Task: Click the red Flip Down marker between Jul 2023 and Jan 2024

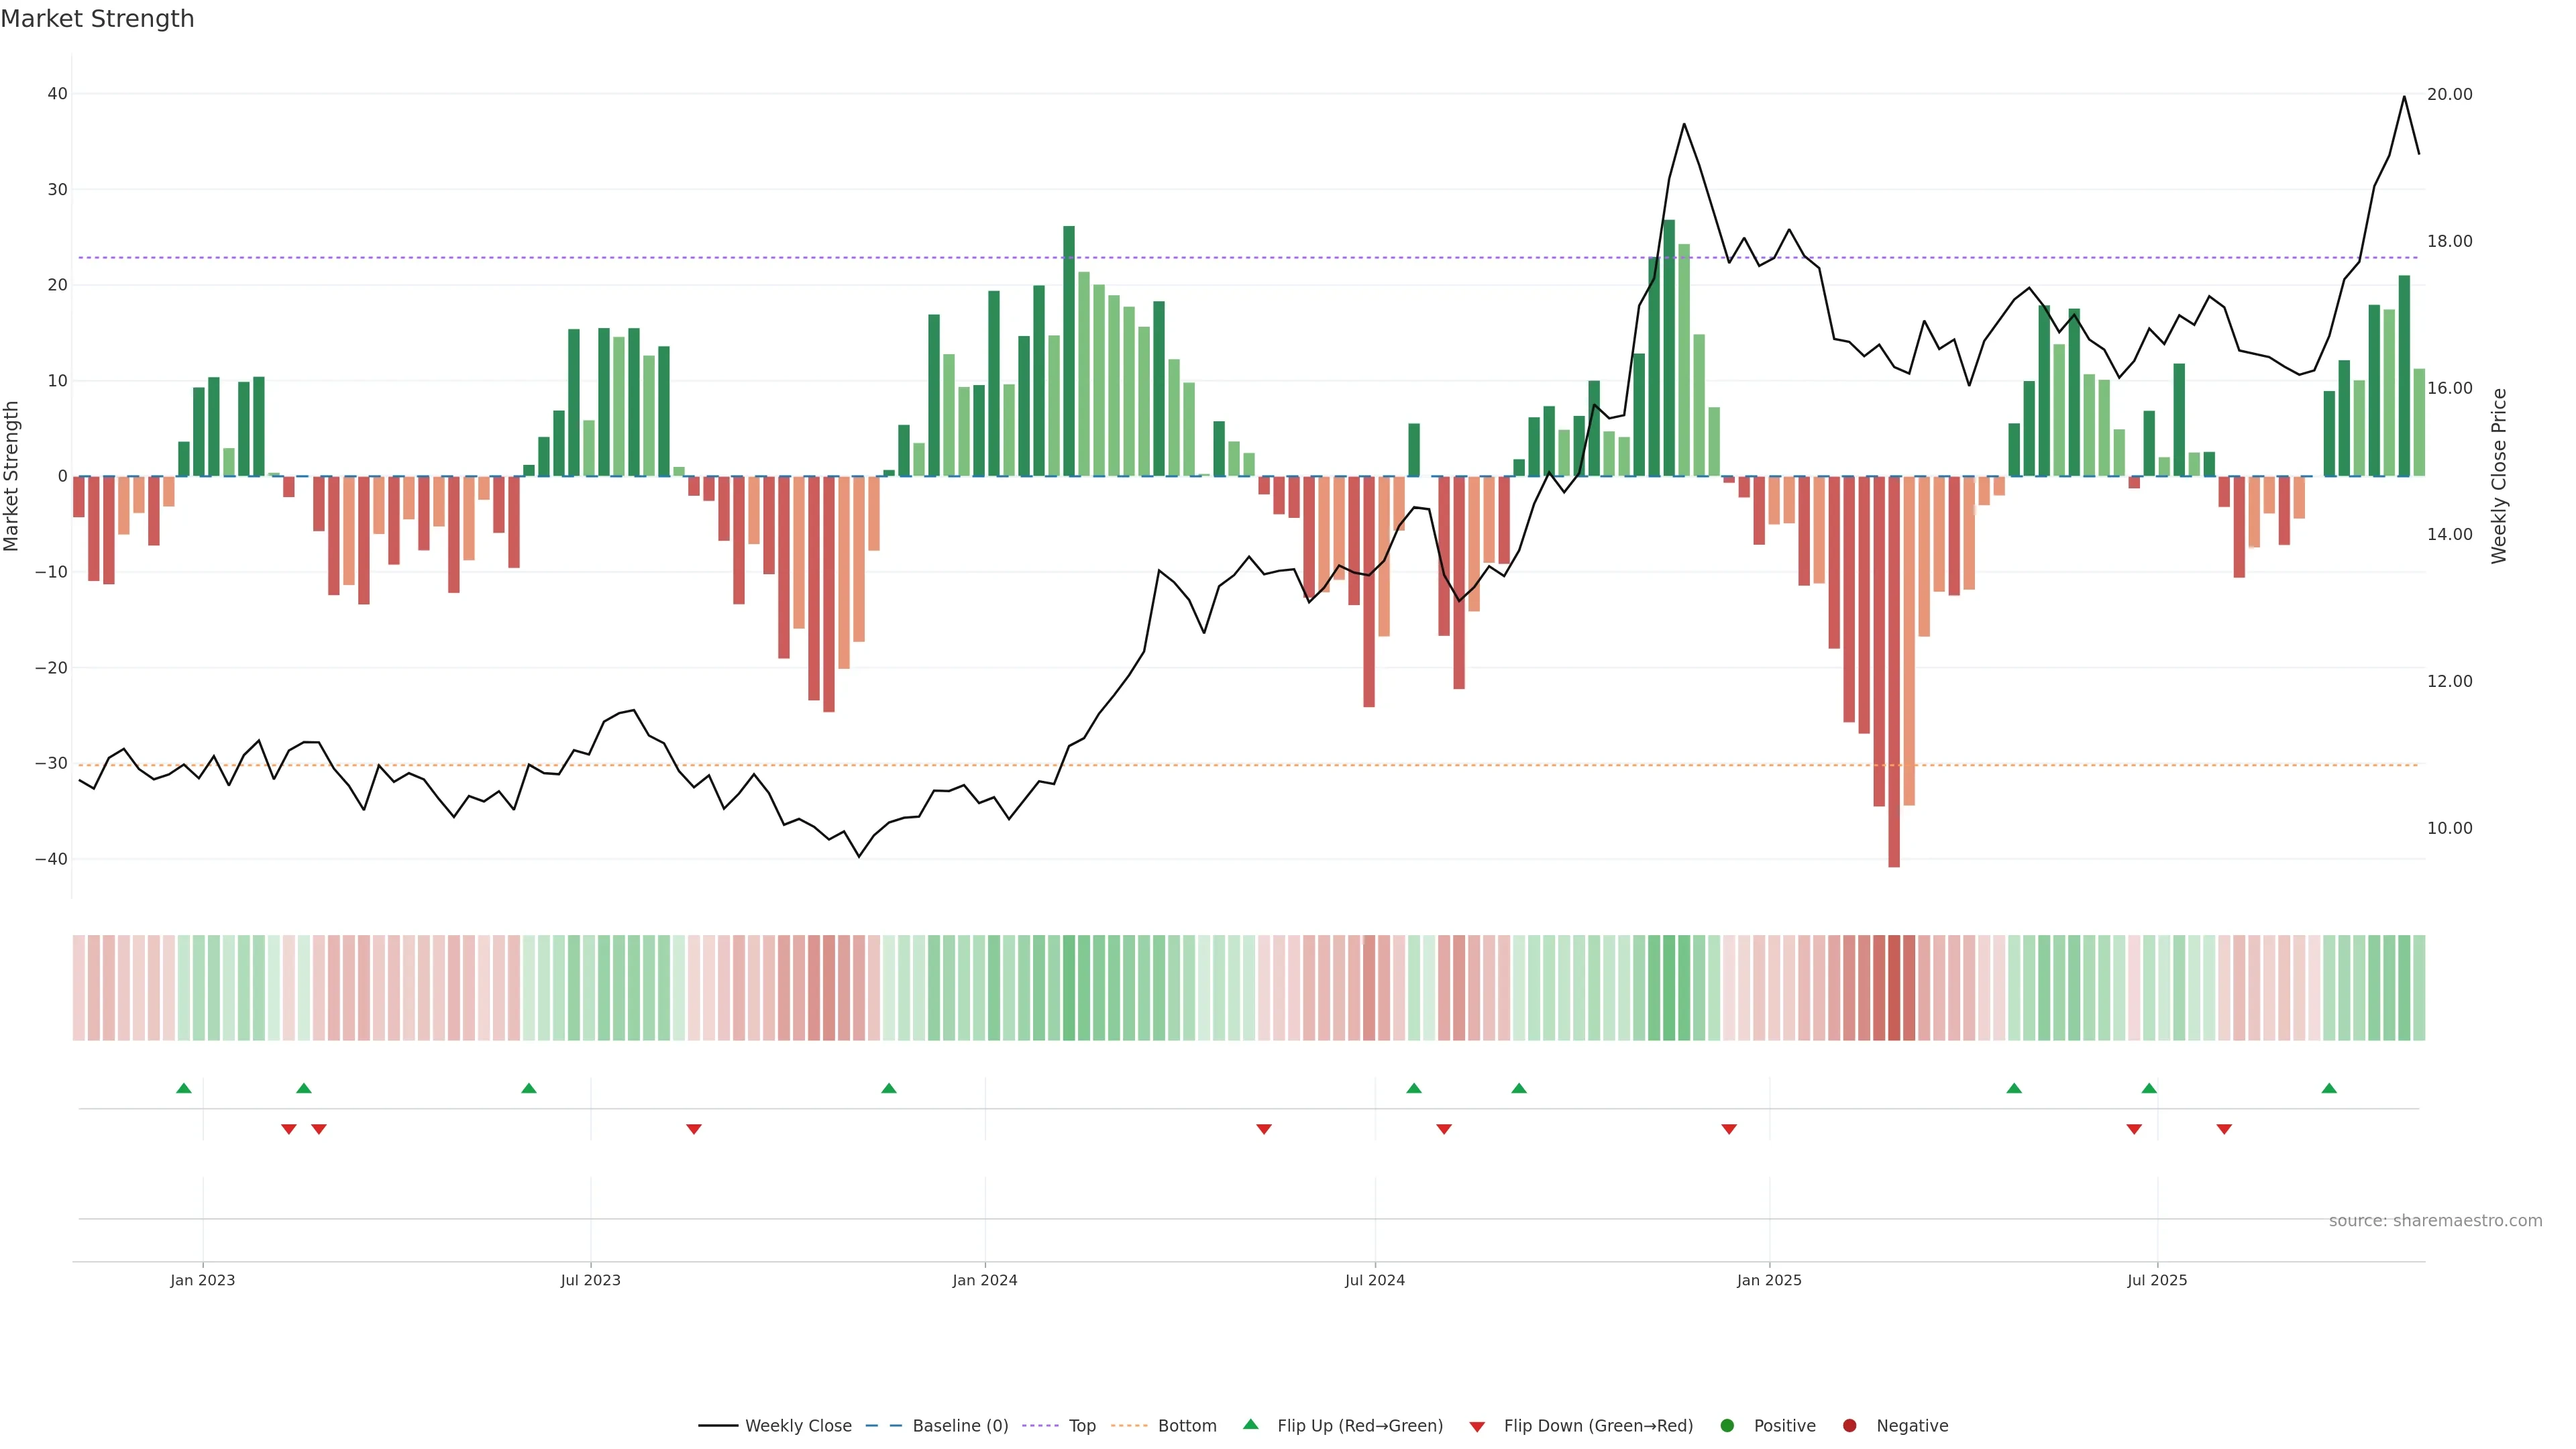Action: [694, 1129]
